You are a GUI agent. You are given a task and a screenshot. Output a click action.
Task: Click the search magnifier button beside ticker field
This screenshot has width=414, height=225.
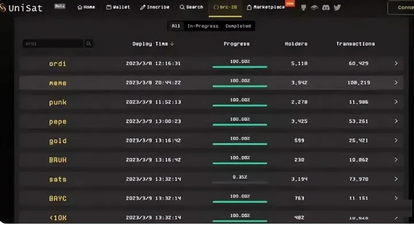tap(89, 44)
